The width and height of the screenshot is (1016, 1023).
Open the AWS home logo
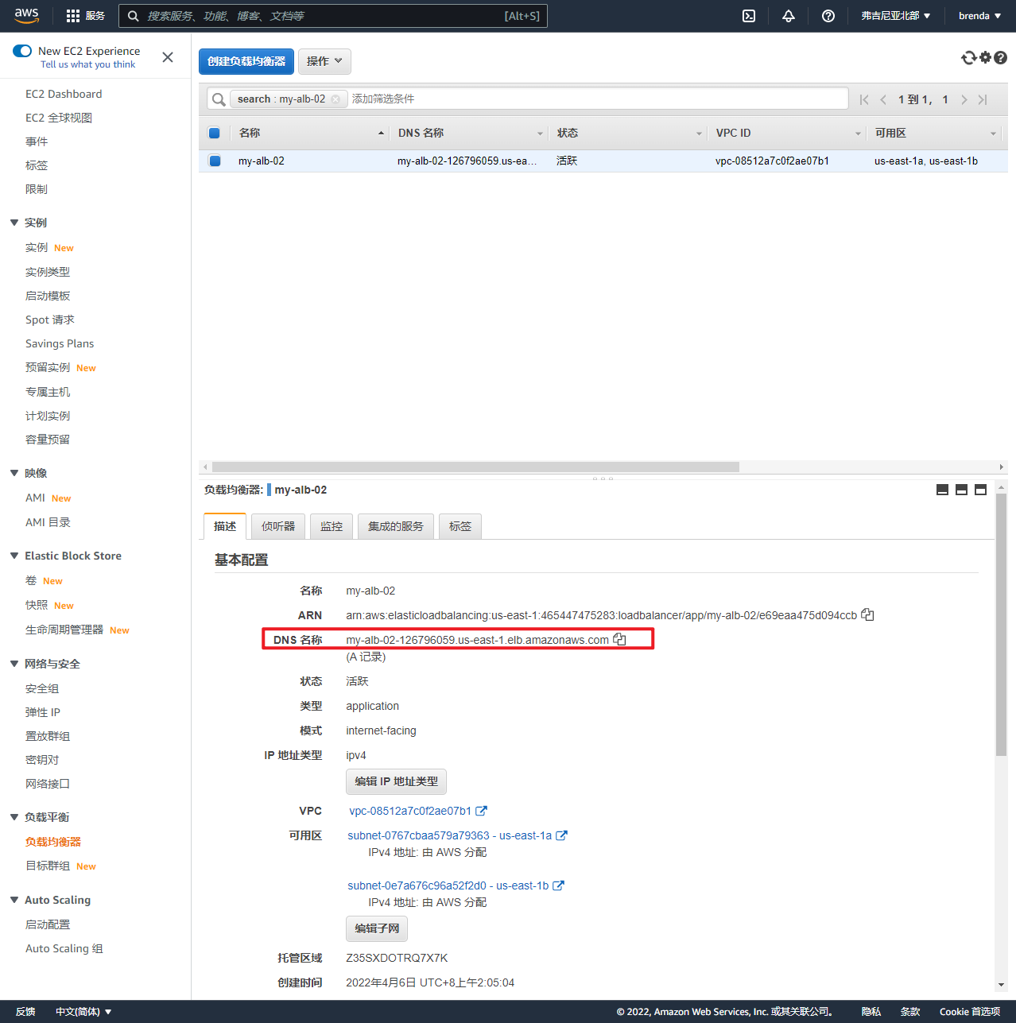26,16
